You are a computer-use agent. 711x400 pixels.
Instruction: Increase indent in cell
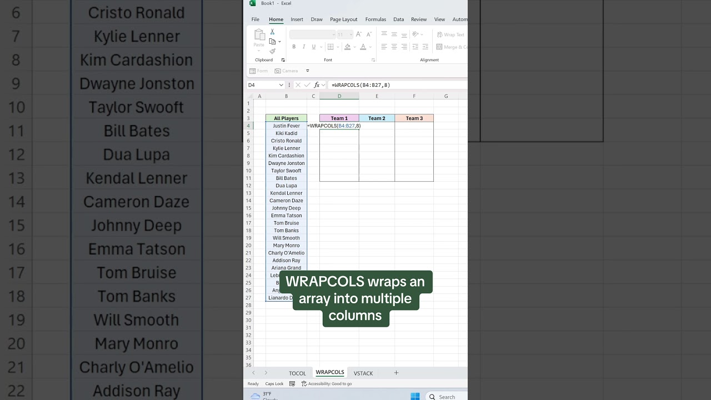tap(425, 47)
